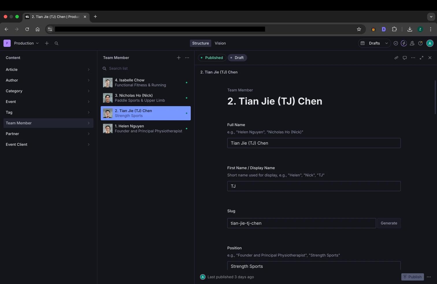The width and height of the screenshot is (437, 284).
Task: Expand the Article content type
Action: click(48, 69)
